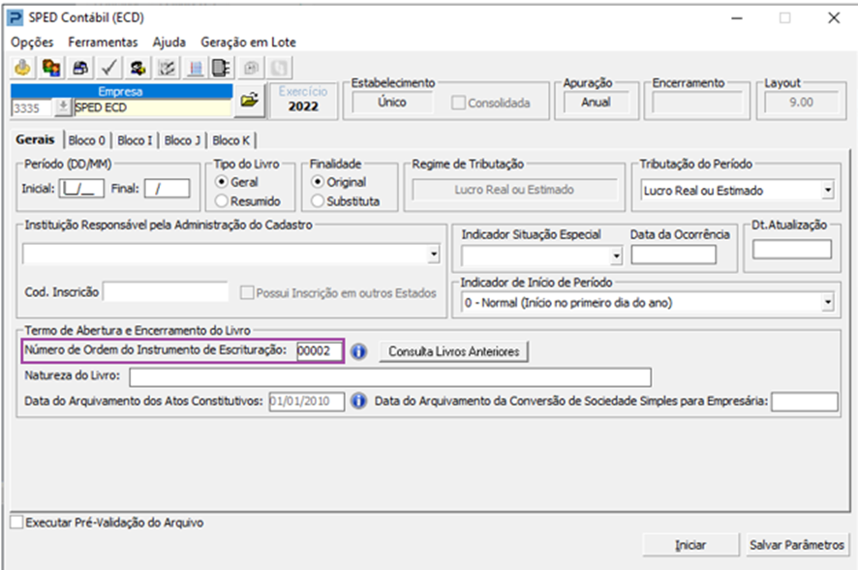
Task: Click the SPED Contábil app icon in title bar
Action: point(15,17)
